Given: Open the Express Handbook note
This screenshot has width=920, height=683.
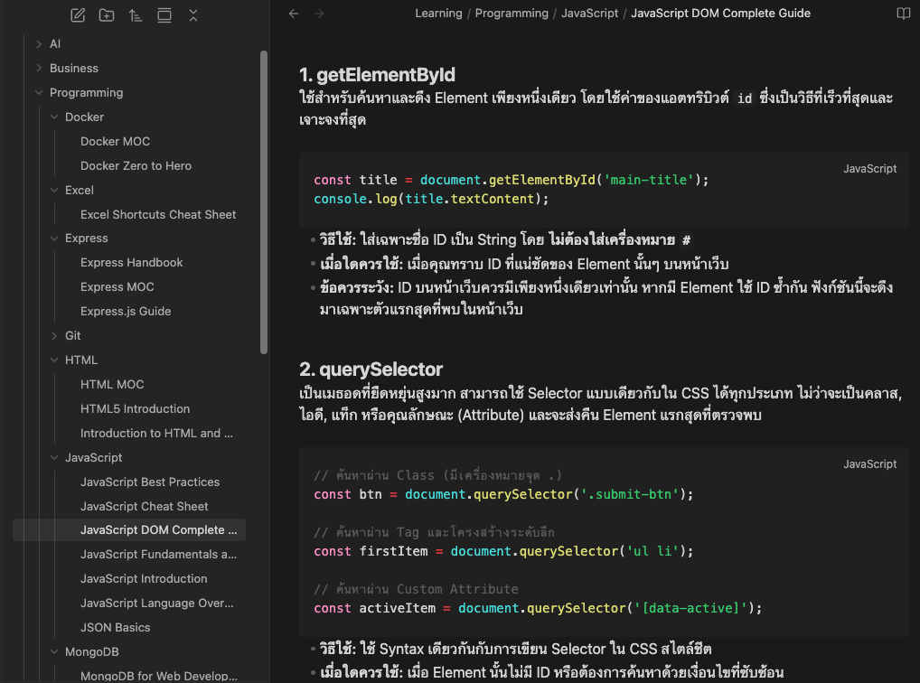Looking at the screenshot, I should [x=131, y=263].
